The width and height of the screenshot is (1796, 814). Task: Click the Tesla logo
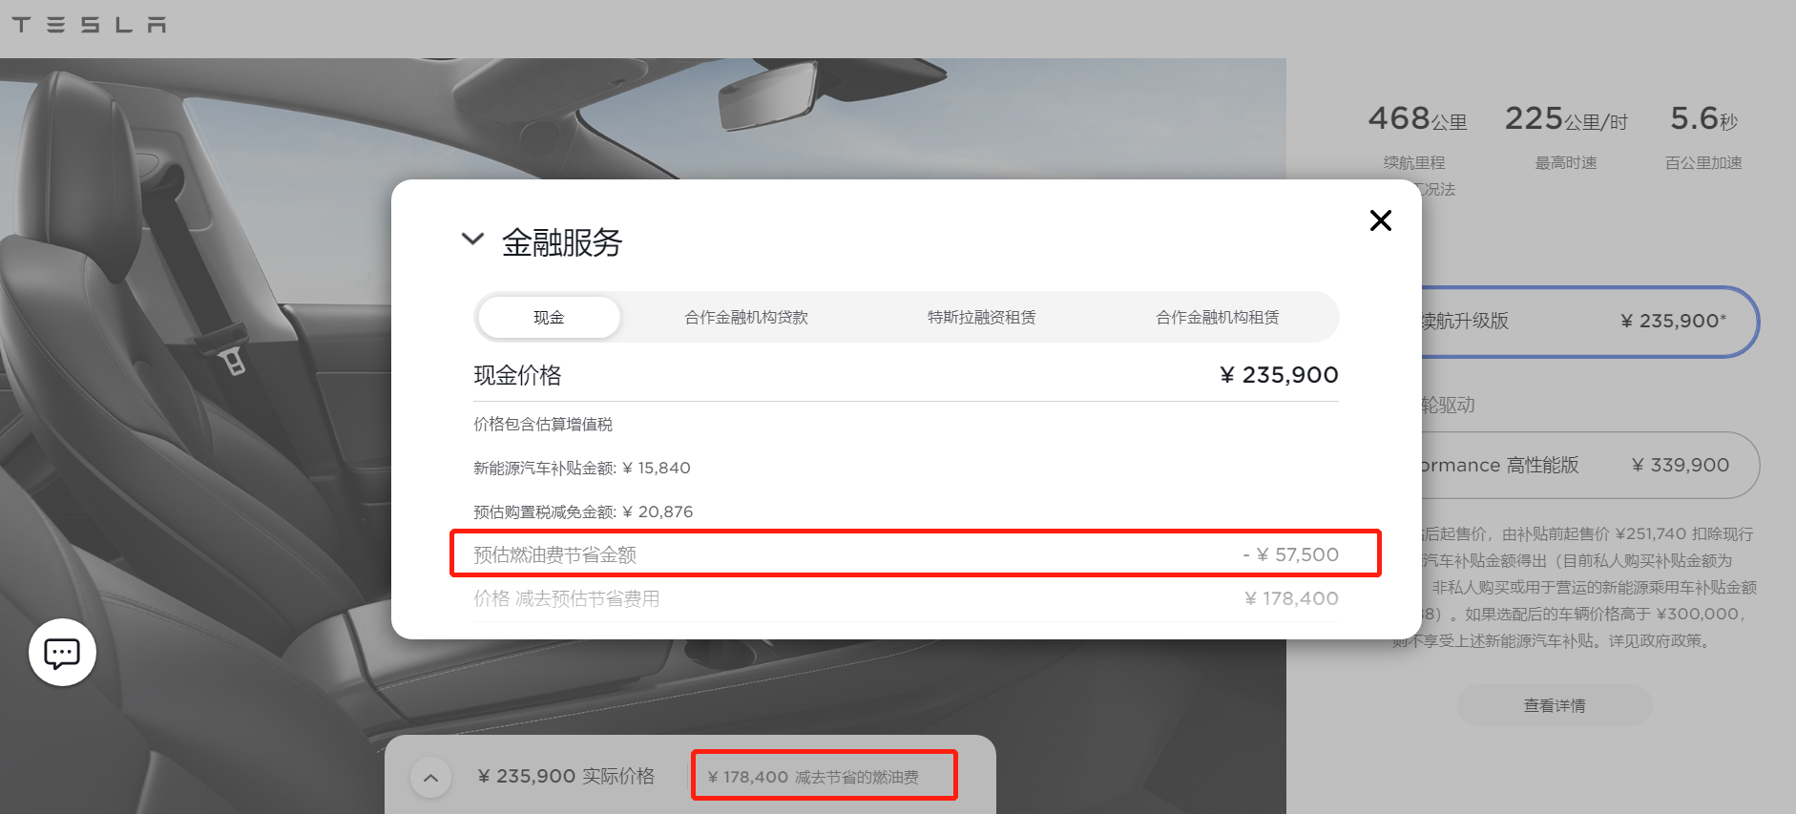pyautogui.click(x=89, y=25)
